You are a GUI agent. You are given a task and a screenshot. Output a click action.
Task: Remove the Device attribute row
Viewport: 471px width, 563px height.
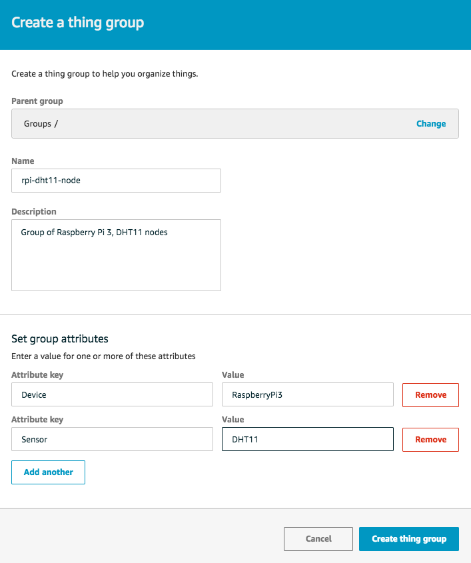click(x=430, y=395)
